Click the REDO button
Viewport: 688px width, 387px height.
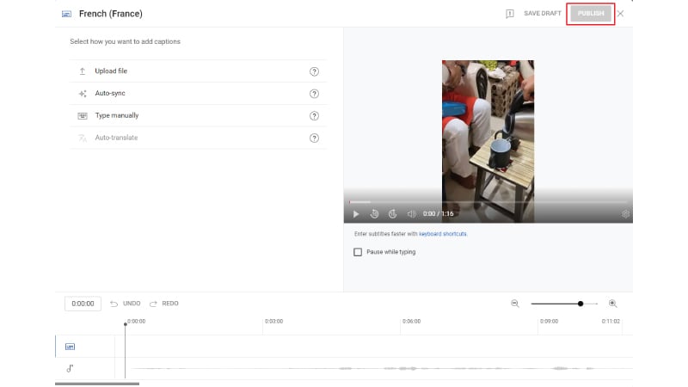164,304
